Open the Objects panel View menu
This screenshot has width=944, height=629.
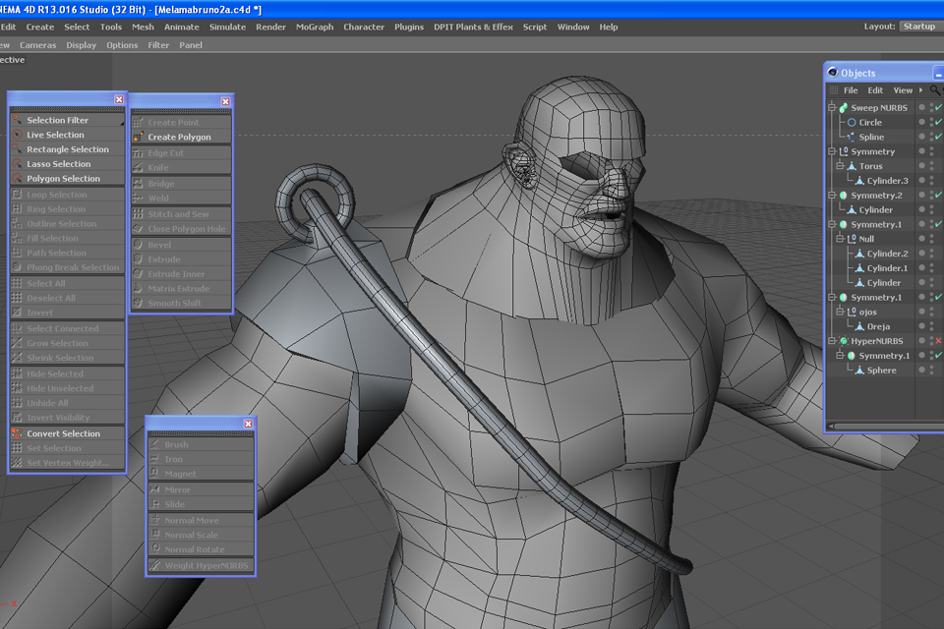[903, 90]
